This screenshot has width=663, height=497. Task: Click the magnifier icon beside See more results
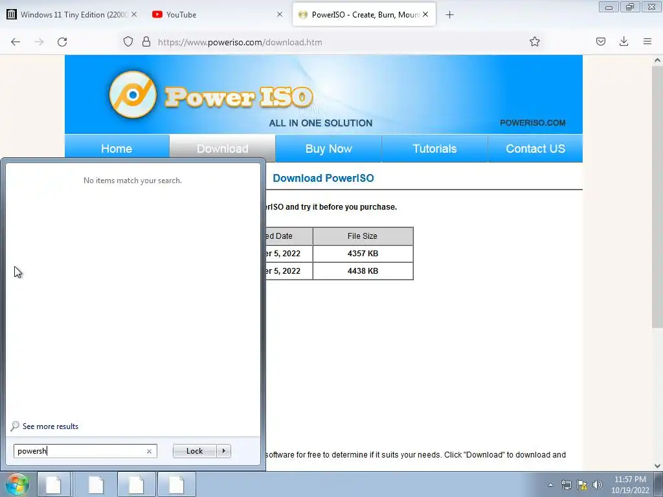click(16, 426)
